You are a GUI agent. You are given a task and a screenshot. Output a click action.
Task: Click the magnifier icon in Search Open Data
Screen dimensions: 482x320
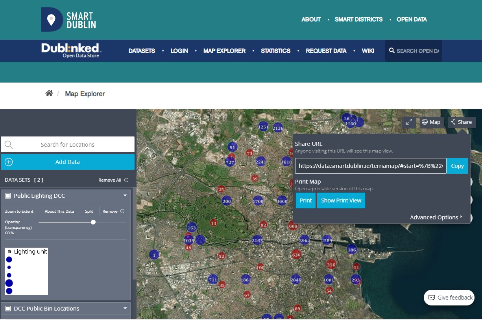[392, 51]
